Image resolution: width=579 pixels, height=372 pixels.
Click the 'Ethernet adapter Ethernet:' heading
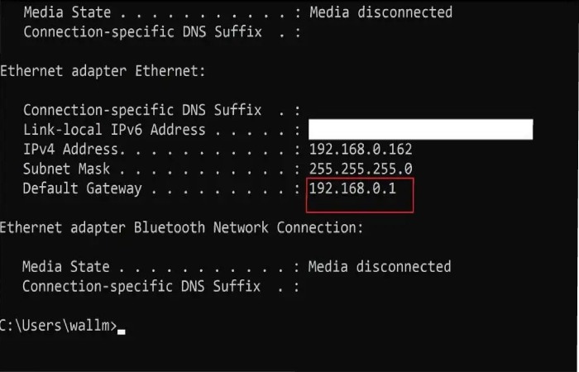[103, 70]
